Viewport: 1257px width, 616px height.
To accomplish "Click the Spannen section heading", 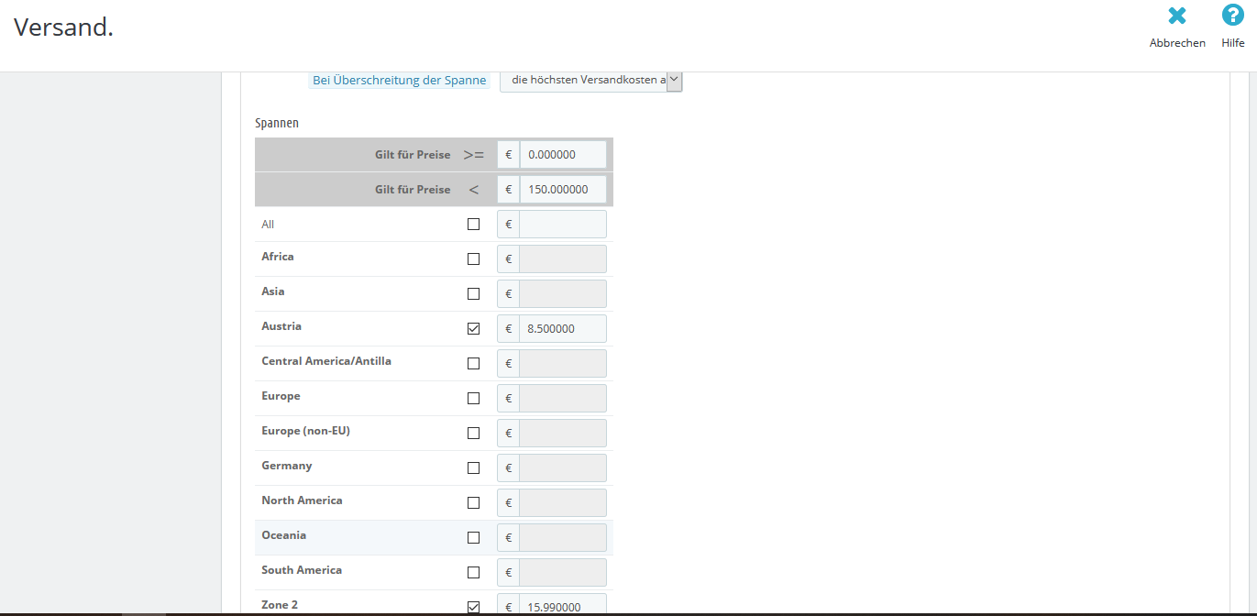I will pyautogui.click(x=277, y=122).
